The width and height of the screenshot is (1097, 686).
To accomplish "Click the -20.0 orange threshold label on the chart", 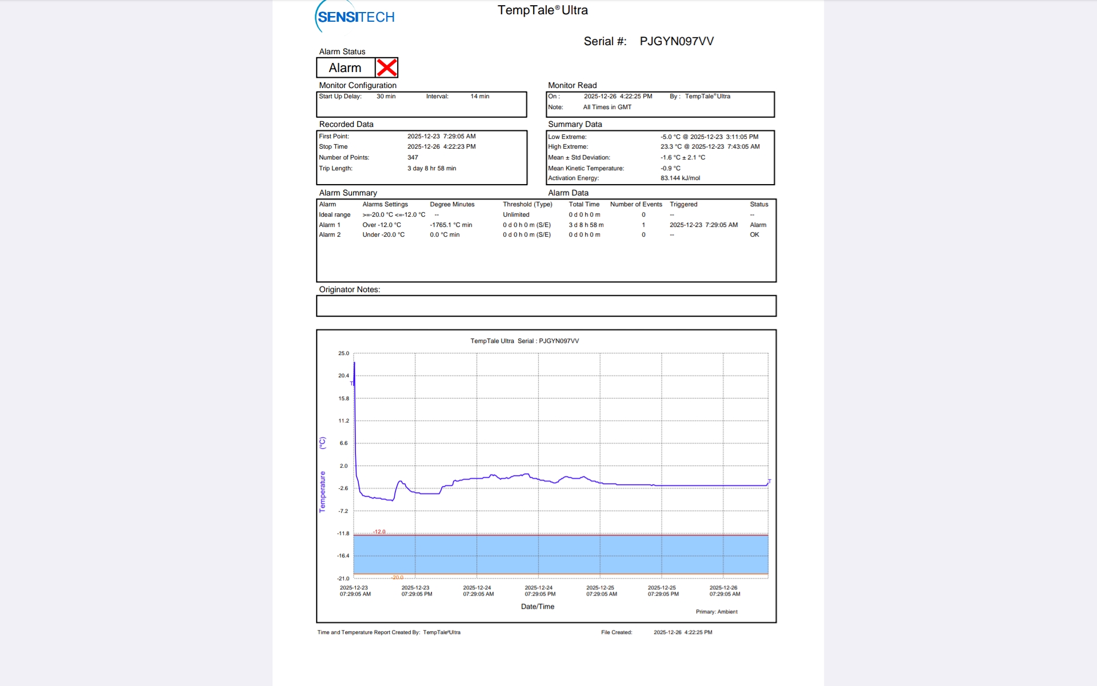I will [397, 577].
